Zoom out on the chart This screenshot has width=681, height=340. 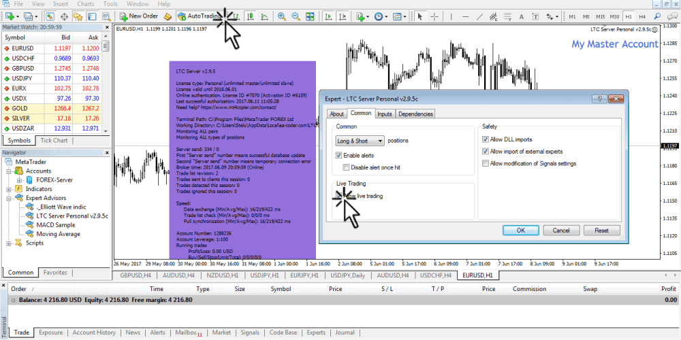[x=296, y=16]
